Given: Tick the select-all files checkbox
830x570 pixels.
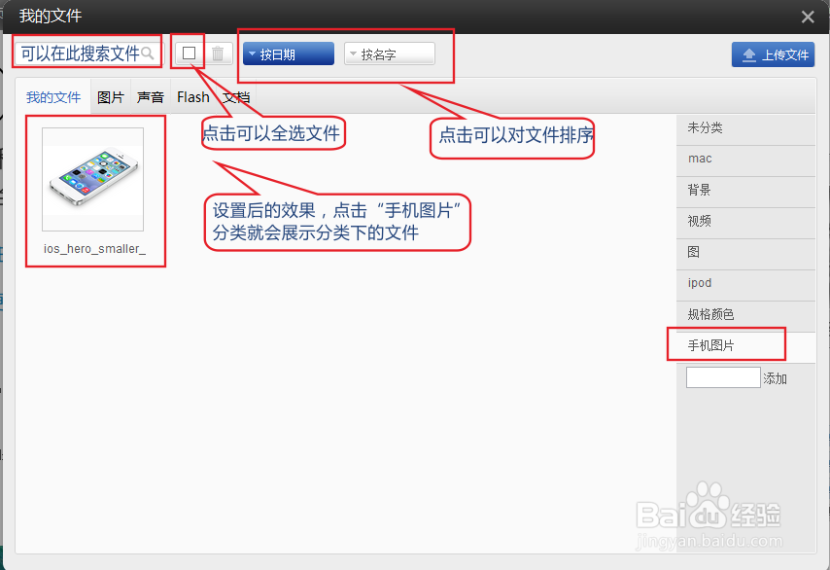Looking at the screenshot, I should pyautogui.click(x=189, y=53).
